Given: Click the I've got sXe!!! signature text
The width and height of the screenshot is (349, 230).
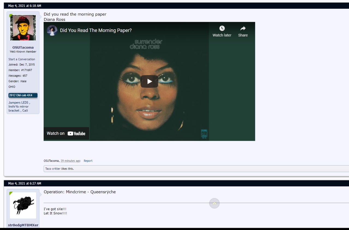Looking at the screenshot, I should tap(55, 209).
